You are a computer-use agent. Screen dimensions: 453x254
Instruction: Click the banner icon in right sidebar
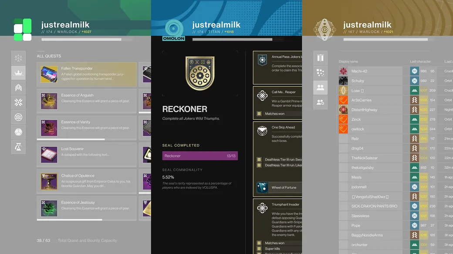320,58
